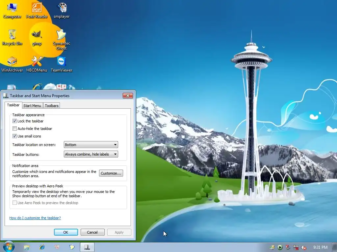337x252 pixels.
Task: Click the Customize... button
Action: pos(111,173)
